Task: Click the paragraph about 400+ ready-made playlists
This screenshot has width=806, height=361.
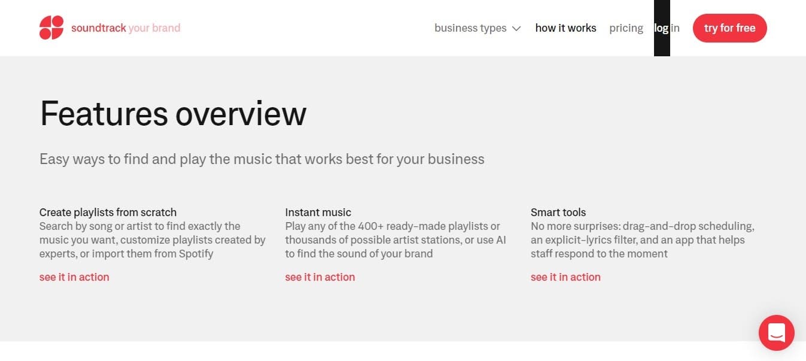Action: [396, 240]
